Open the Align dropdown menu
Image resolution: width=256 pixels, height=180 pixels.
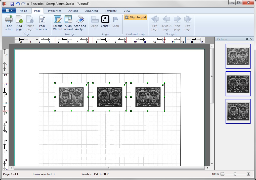click(x=95, y=23)
